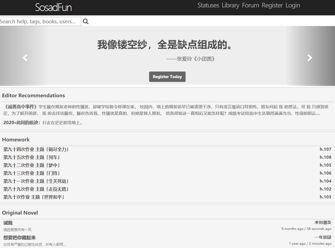Open the Login page
335x248 pixels.
[x=293, y=5]
